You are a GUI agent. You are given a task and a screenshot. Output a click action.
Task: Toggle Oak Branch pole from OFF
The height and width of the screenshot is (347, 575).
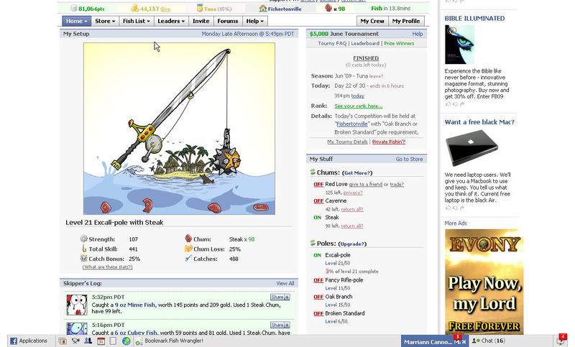click(318, 297)
